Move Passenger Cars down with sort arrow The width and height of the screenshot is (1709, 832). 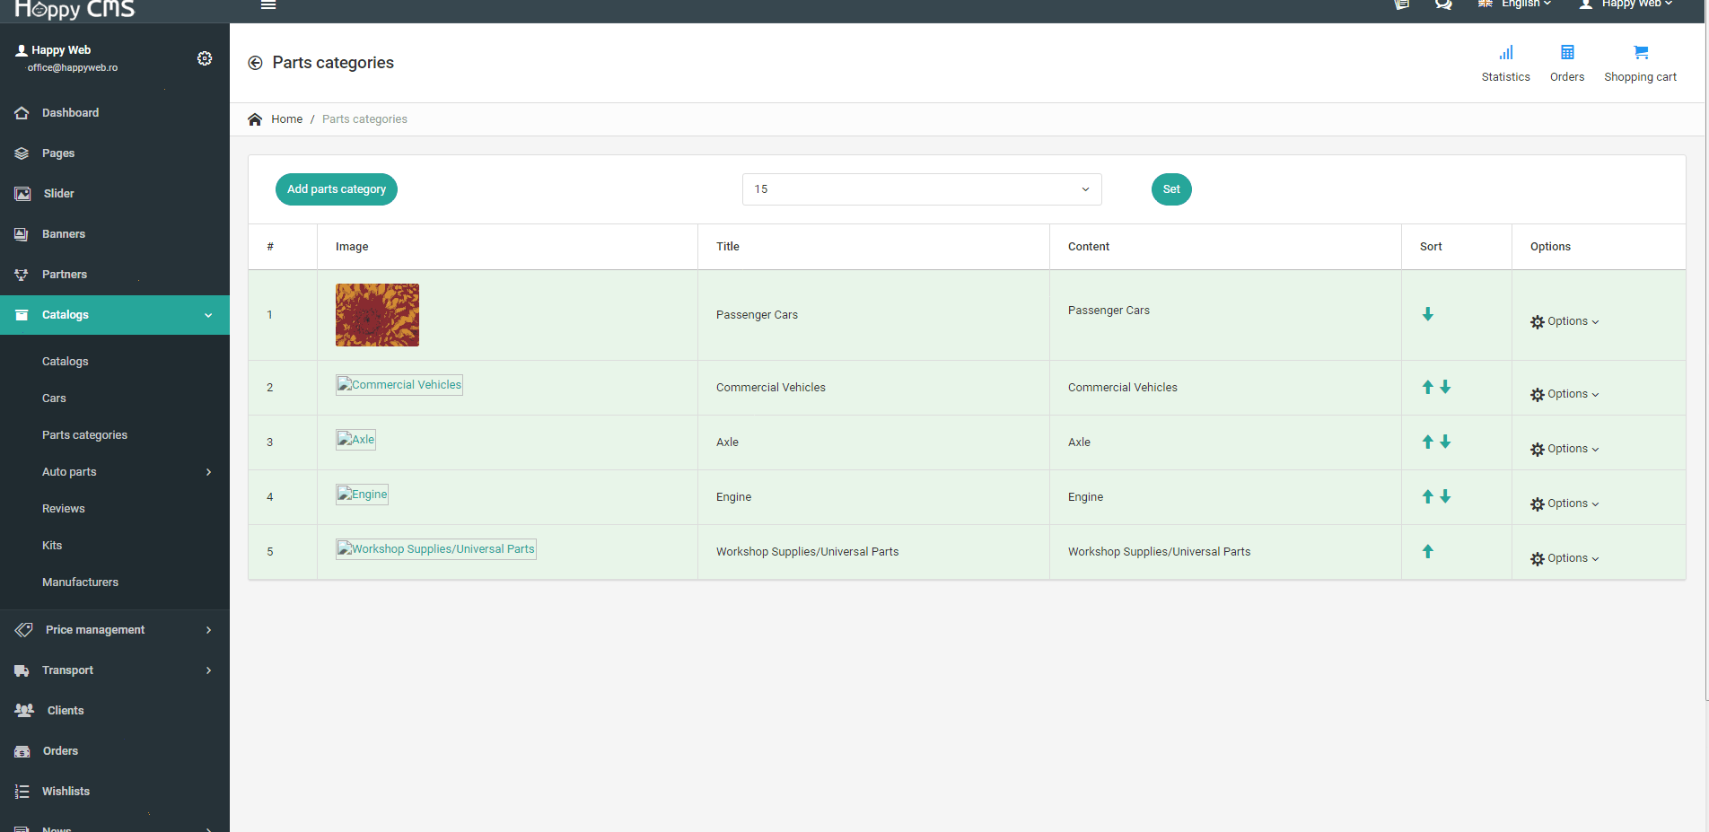(1427, 314)
